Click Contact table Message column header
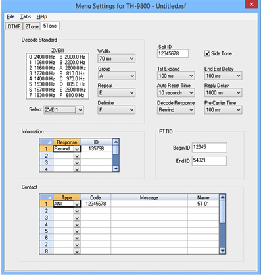The height and width of the screenshot is (275, 261). tap(149, 197)
